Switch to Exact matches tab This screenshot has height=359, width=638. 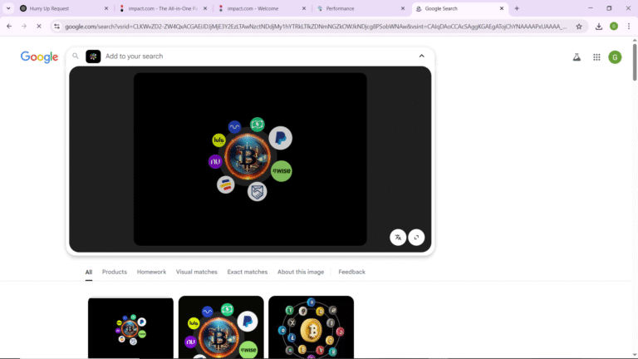[248, 272]
